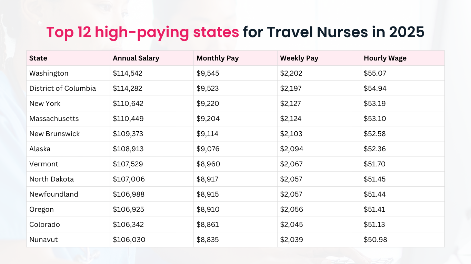Click the Weekly Pay column header
Screen dimensions: 471x264
(299, 58)
